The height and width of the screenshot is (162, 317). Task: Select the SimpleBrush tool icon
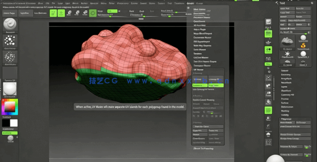(303, 46)
